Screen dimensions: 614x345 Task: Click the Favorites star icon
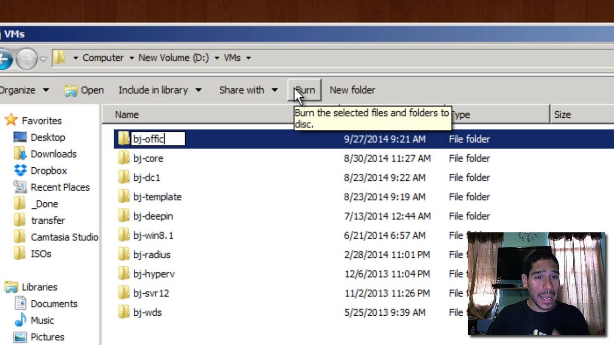click(x=11, y=120)
